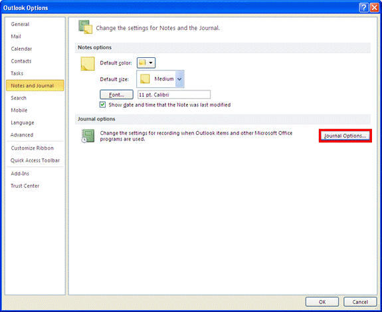382x312 pixels.
Task: Click the yellow color swatch in dropdown
Action: coord(142,63)
